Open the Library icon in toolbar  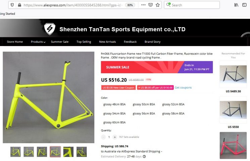[x=236, y=5]
